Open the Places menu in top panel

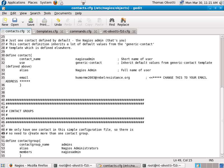(32, 3)
